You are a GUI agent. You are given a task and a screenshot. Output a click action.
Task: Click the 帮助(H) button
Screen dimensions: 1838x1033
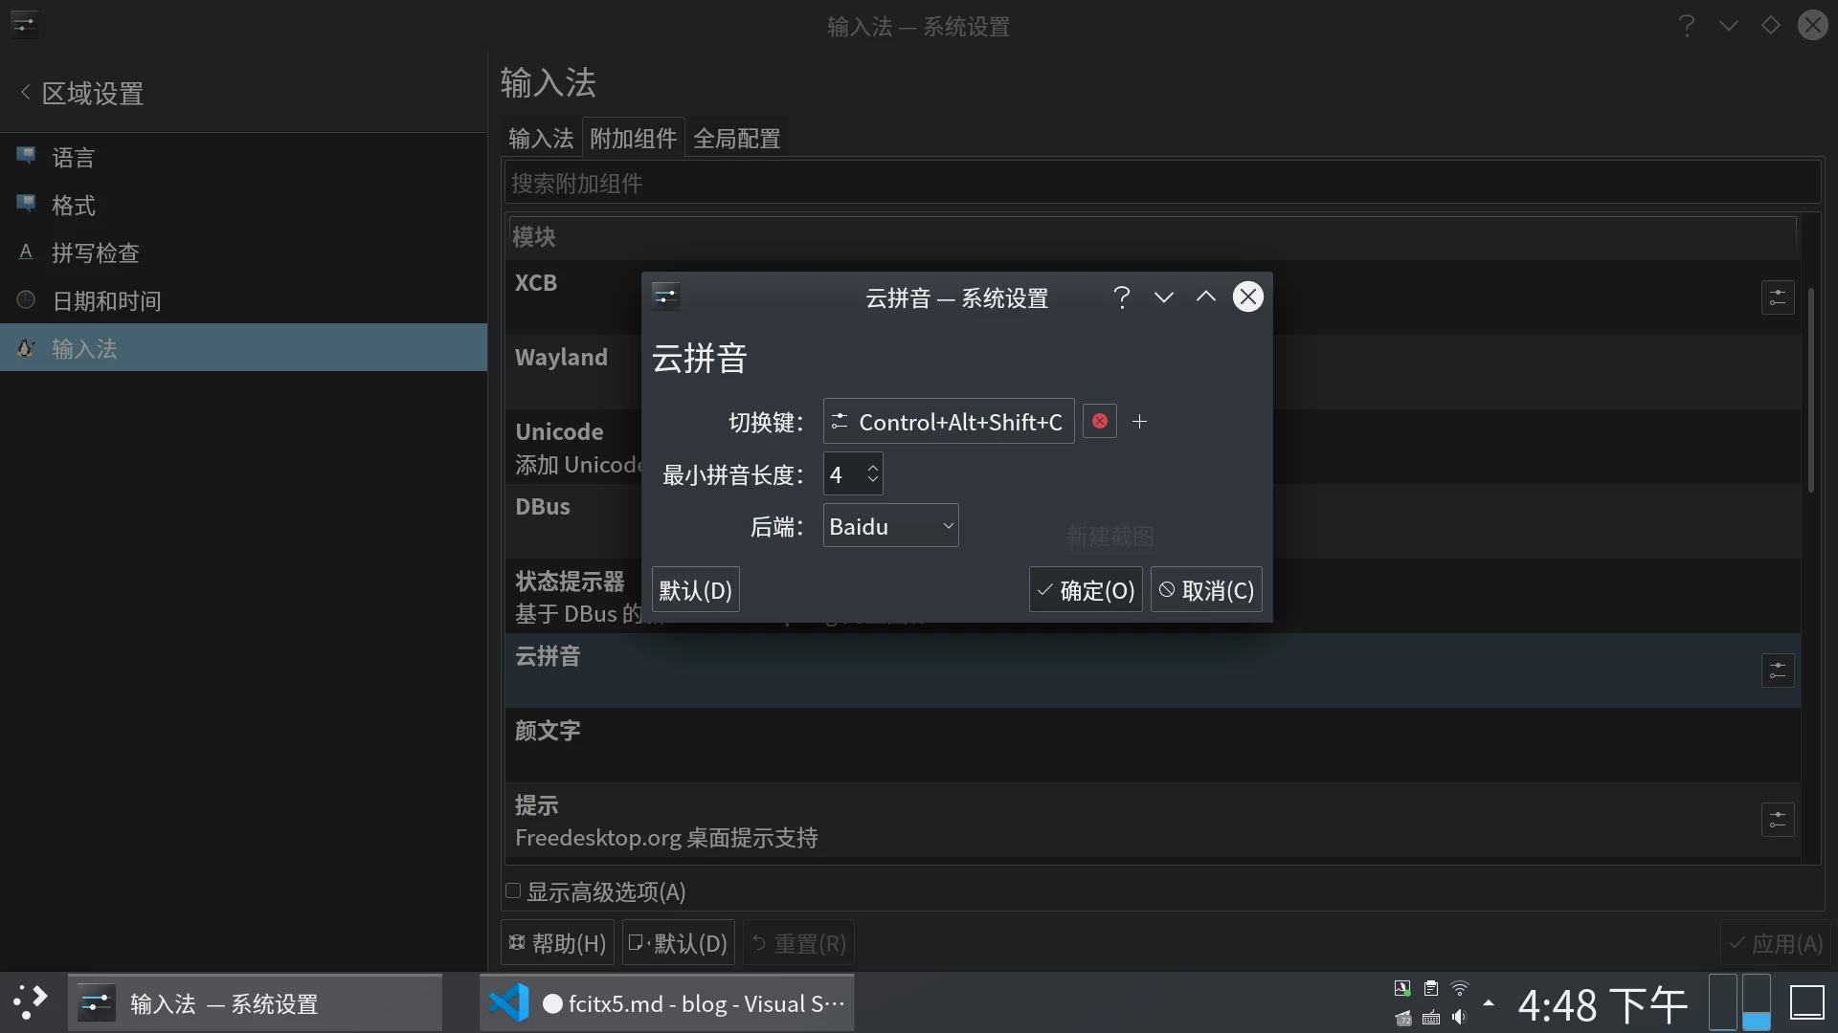(x=557, y=943)
